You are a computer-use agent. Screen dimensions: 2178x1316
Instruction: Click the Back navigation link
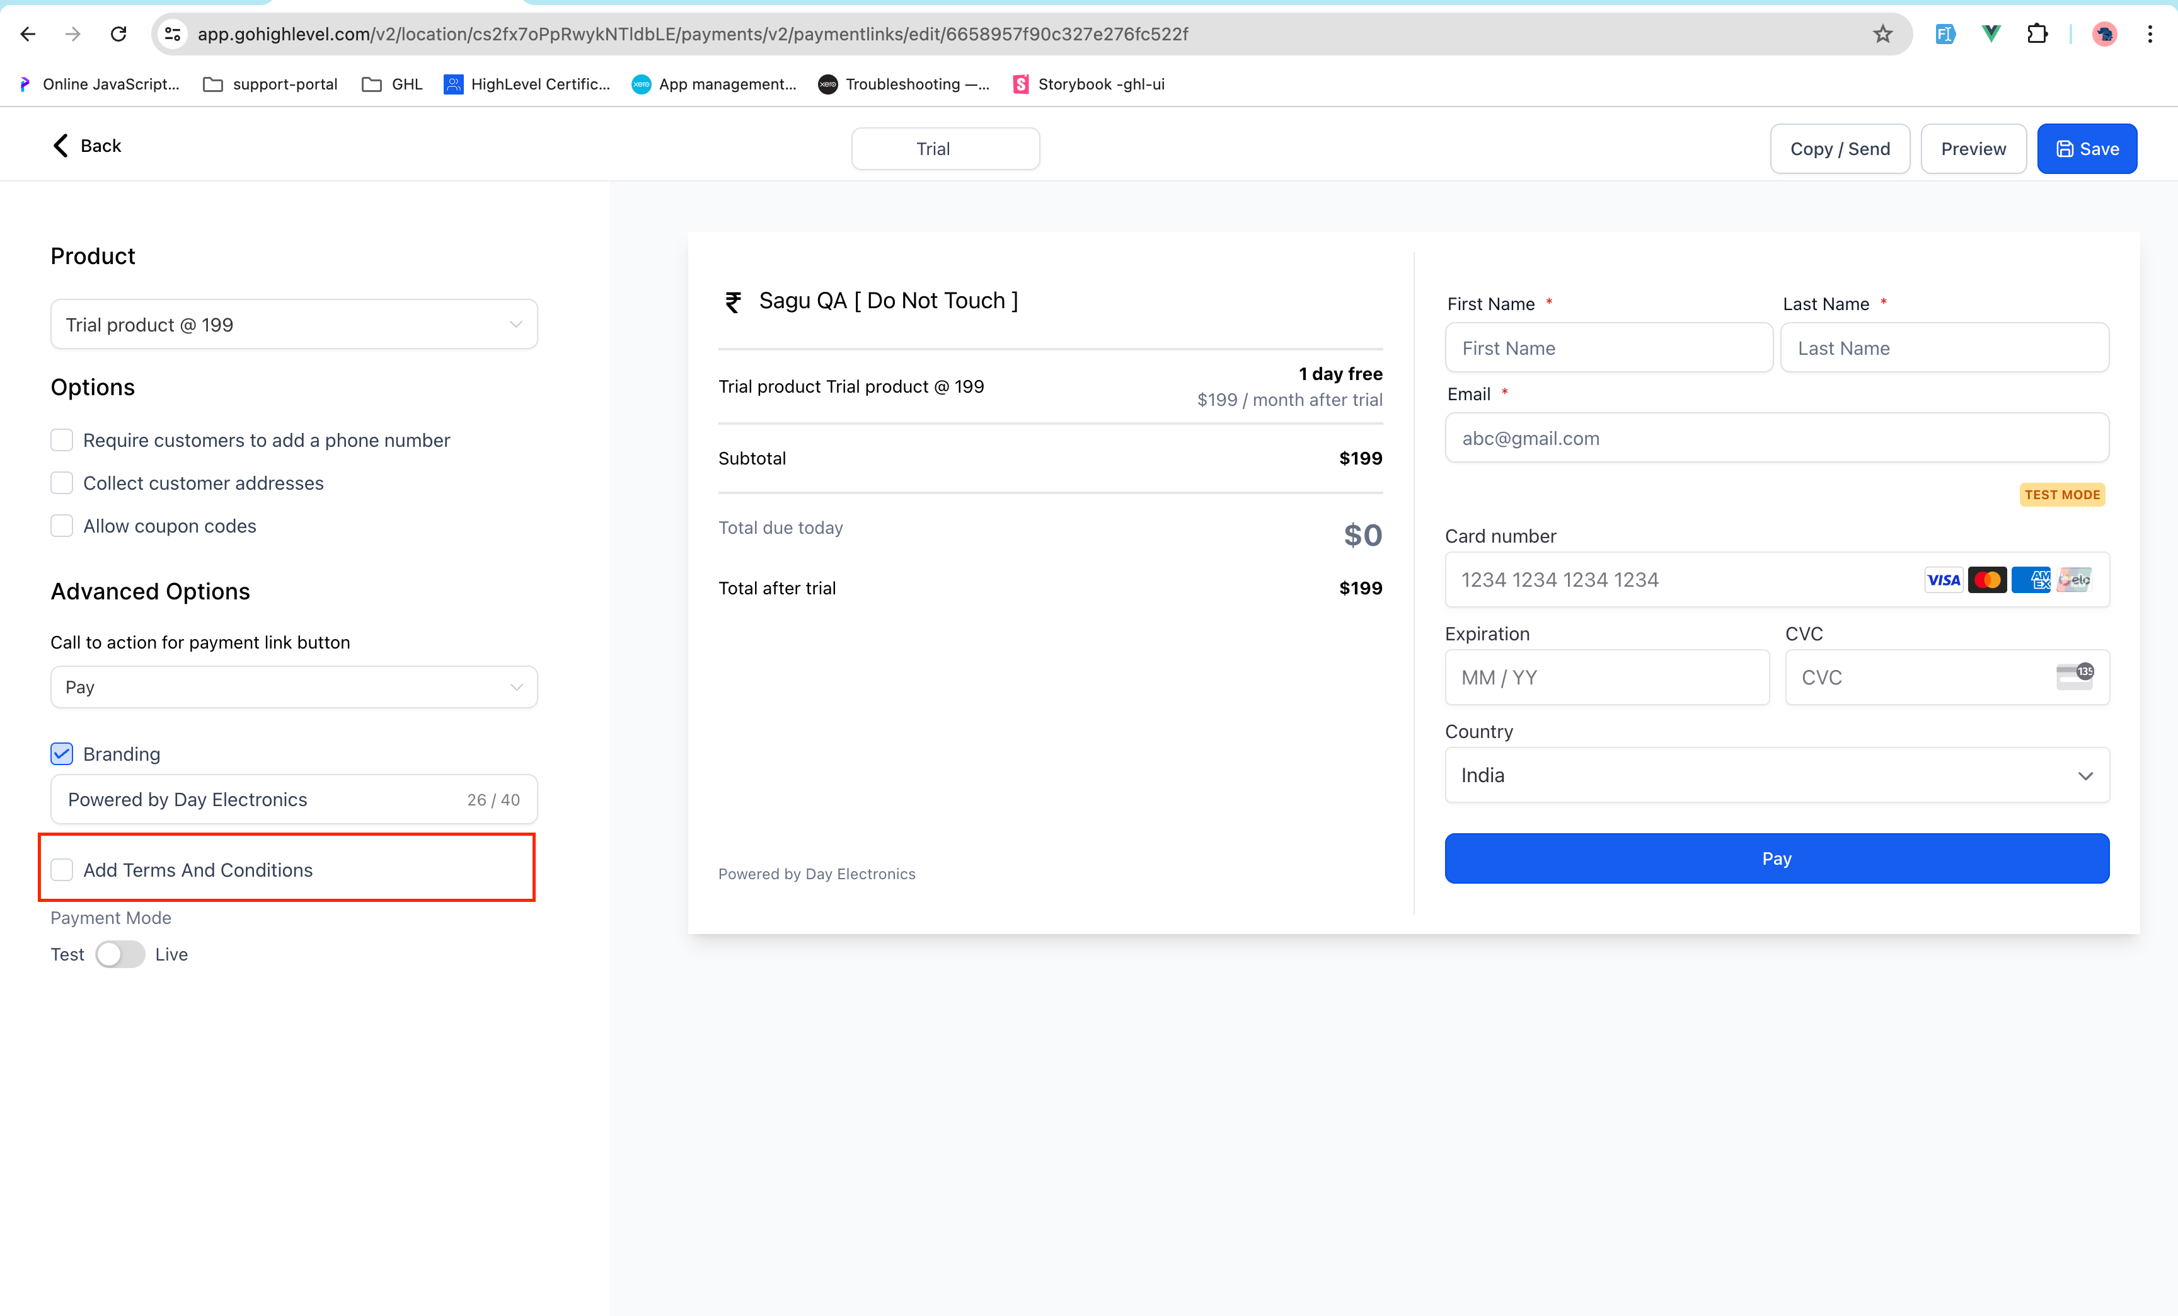pos(86,145)
